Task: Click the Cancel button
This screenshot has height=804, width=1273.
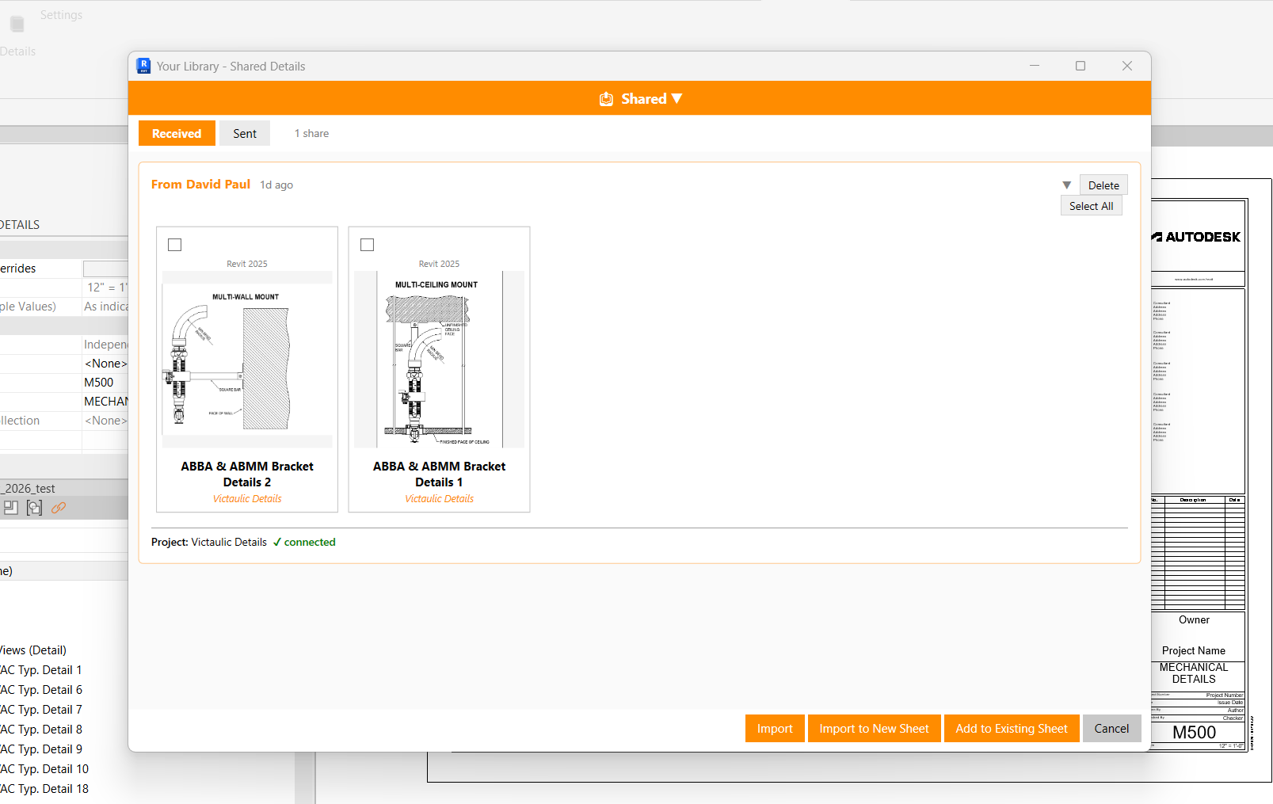Action: pyautogui.click(x=1111, y=729)
